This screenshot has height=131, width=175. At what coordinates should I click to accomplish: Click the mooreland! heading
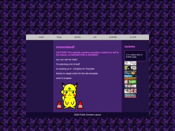[x=65, y=47]
